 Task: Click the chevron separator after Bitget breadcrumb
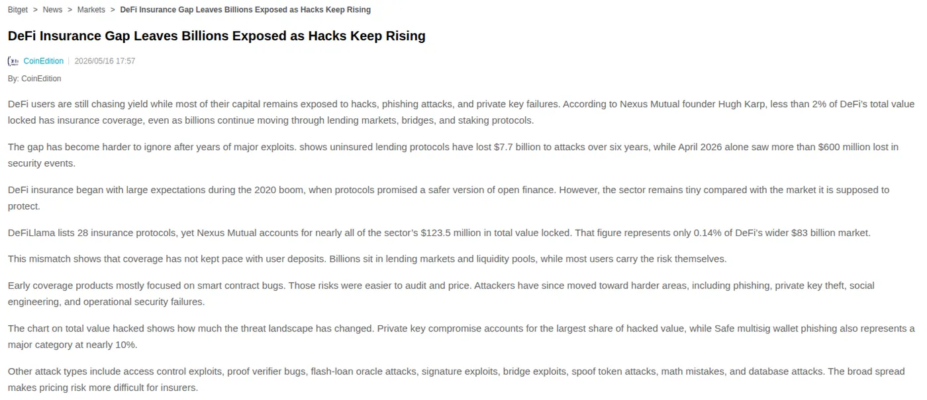coord(35,10)
